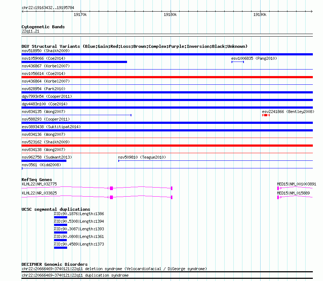
Task: Select nsv962758 (Sudmant2013) label
Action: (47, 157)
